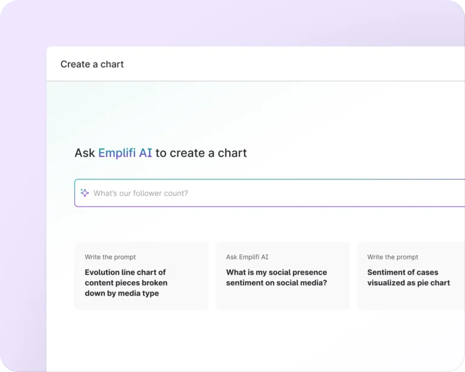Viewport: 465px width, 372px height.
Task: Click "Sentiment of cases" text line
Action: click(x=403, y=272)
